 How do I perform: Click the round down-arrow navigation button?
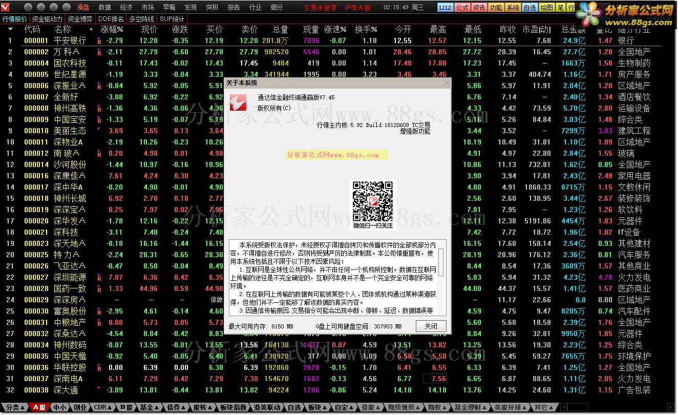[66, 7]
